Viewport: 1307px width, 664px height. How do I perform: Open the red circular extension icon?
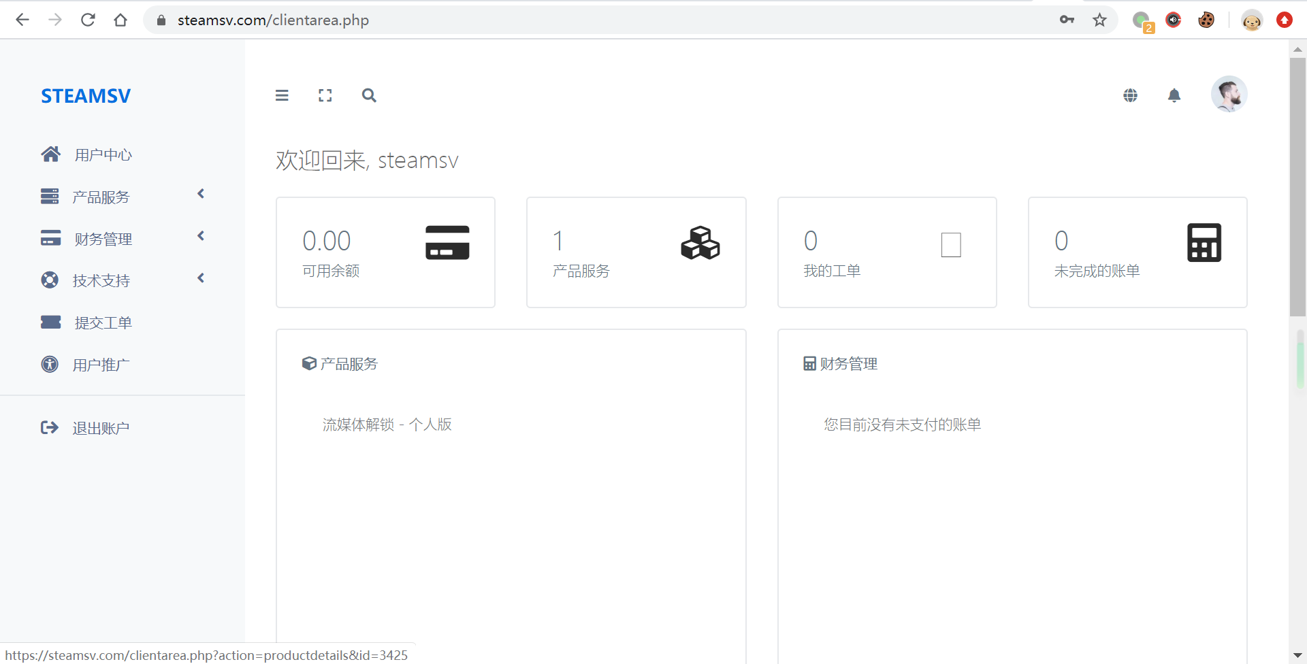tap(1174, 20)
